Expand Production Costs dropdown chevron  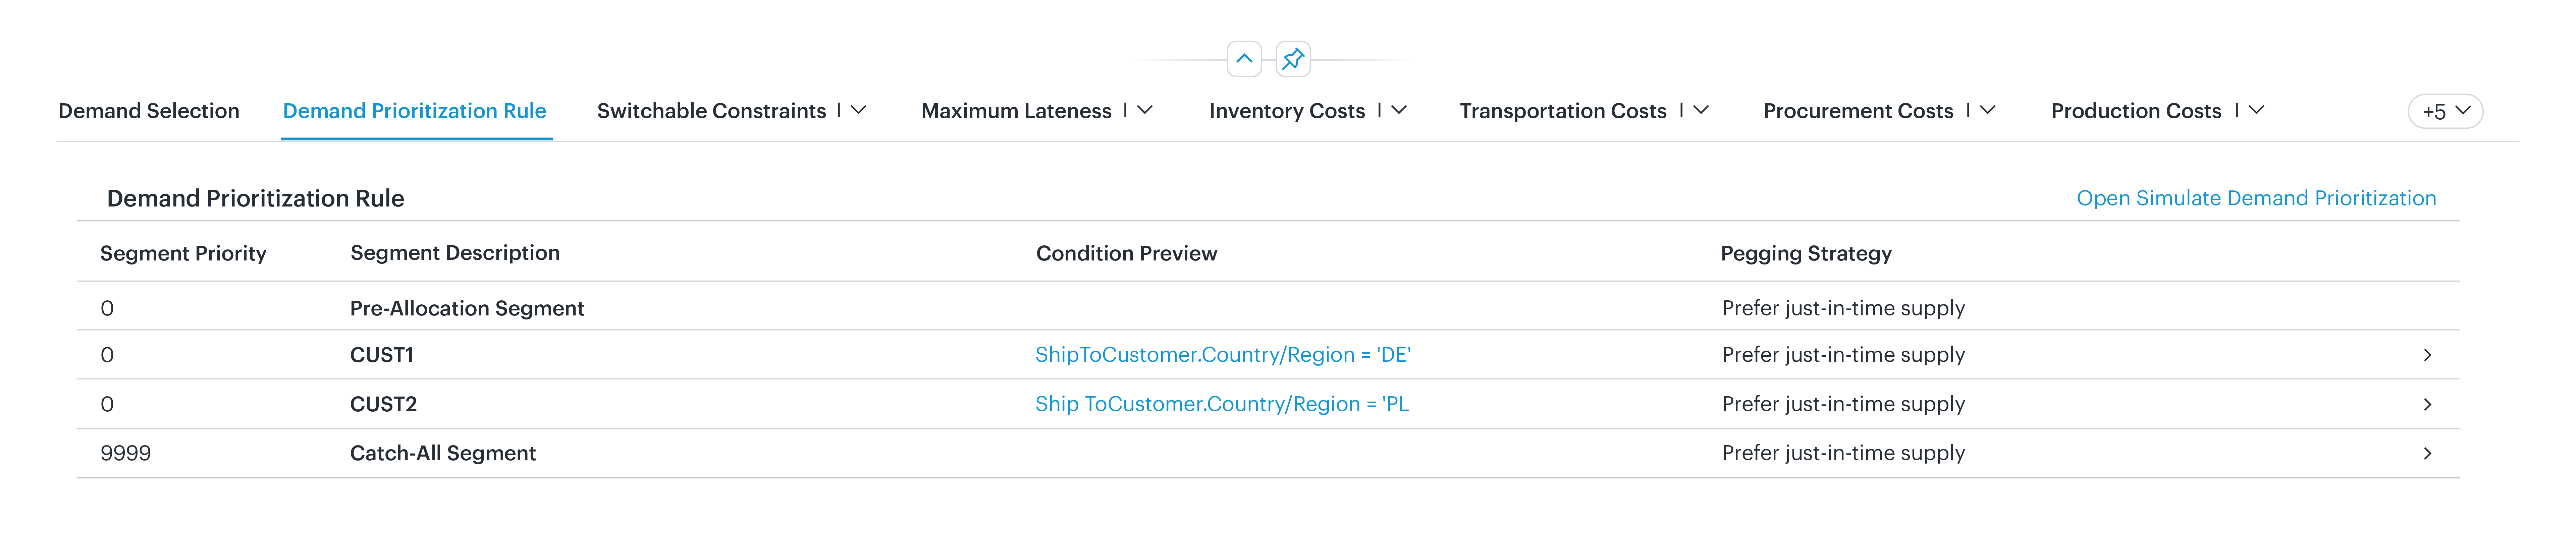point(2256,110)
